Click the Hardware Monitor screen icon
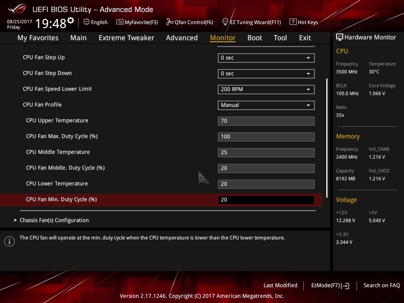Viewport: 404px width, 303px height. [340, 37]
